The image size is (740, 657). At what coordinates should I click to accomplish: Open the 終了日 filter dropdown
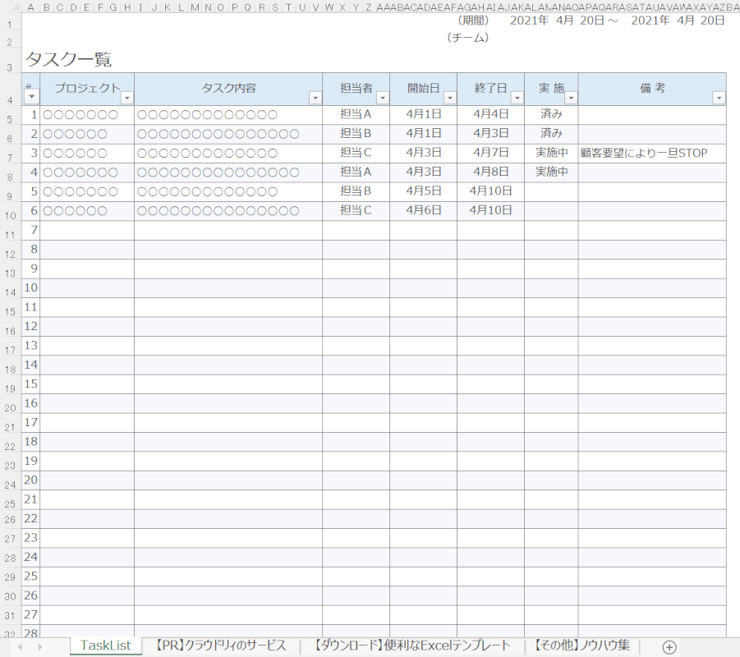pyautogui.click(x=517, y=98)
